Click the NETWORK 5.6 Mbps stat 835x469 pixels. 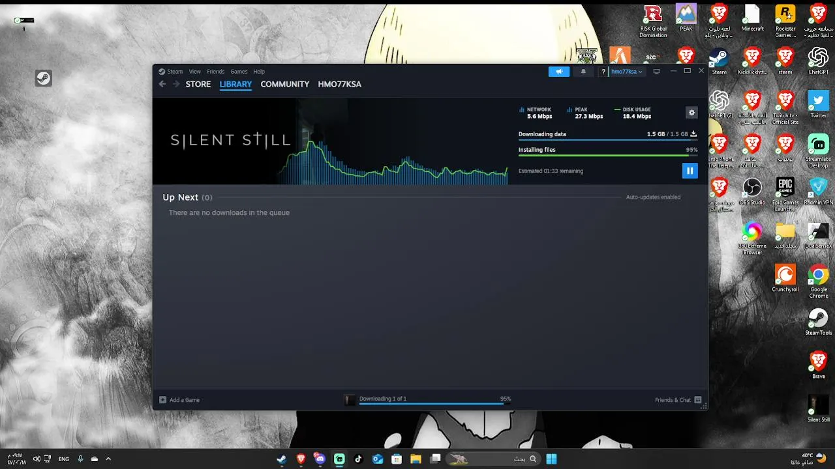click(x=536, y=113)
